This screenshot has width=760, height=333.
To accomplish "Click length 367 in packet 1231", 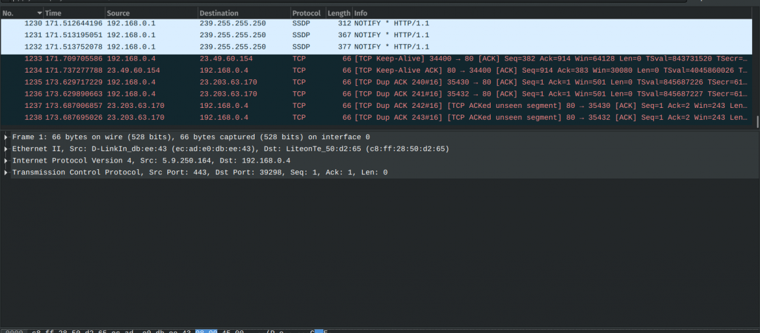I will pos(345,35).
